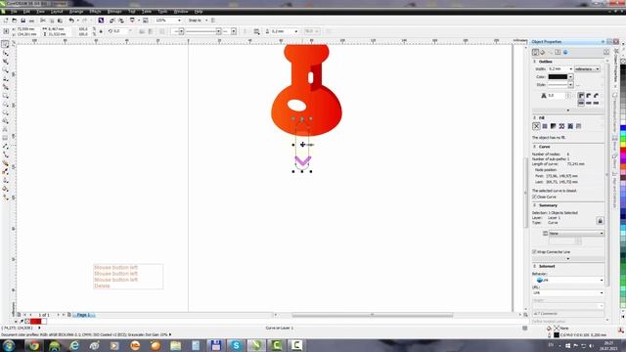Viewport: 626px width, 352px height.
Task: Click the horizontal scrollbar under the canvas
Action: pos(372,315)
